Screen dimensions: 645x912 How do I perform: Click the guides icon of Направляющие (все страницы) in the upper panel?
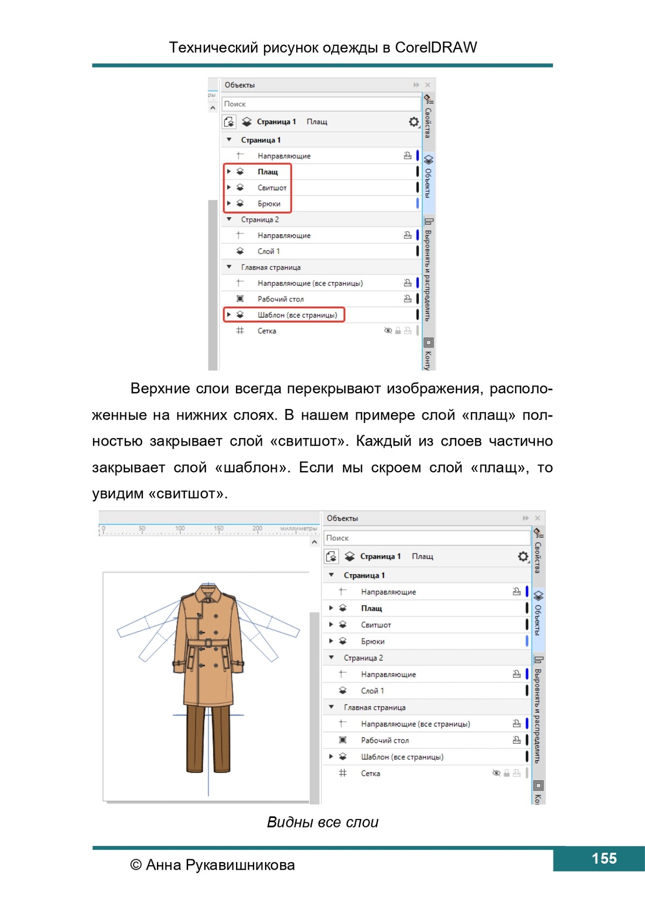[240, 283]
